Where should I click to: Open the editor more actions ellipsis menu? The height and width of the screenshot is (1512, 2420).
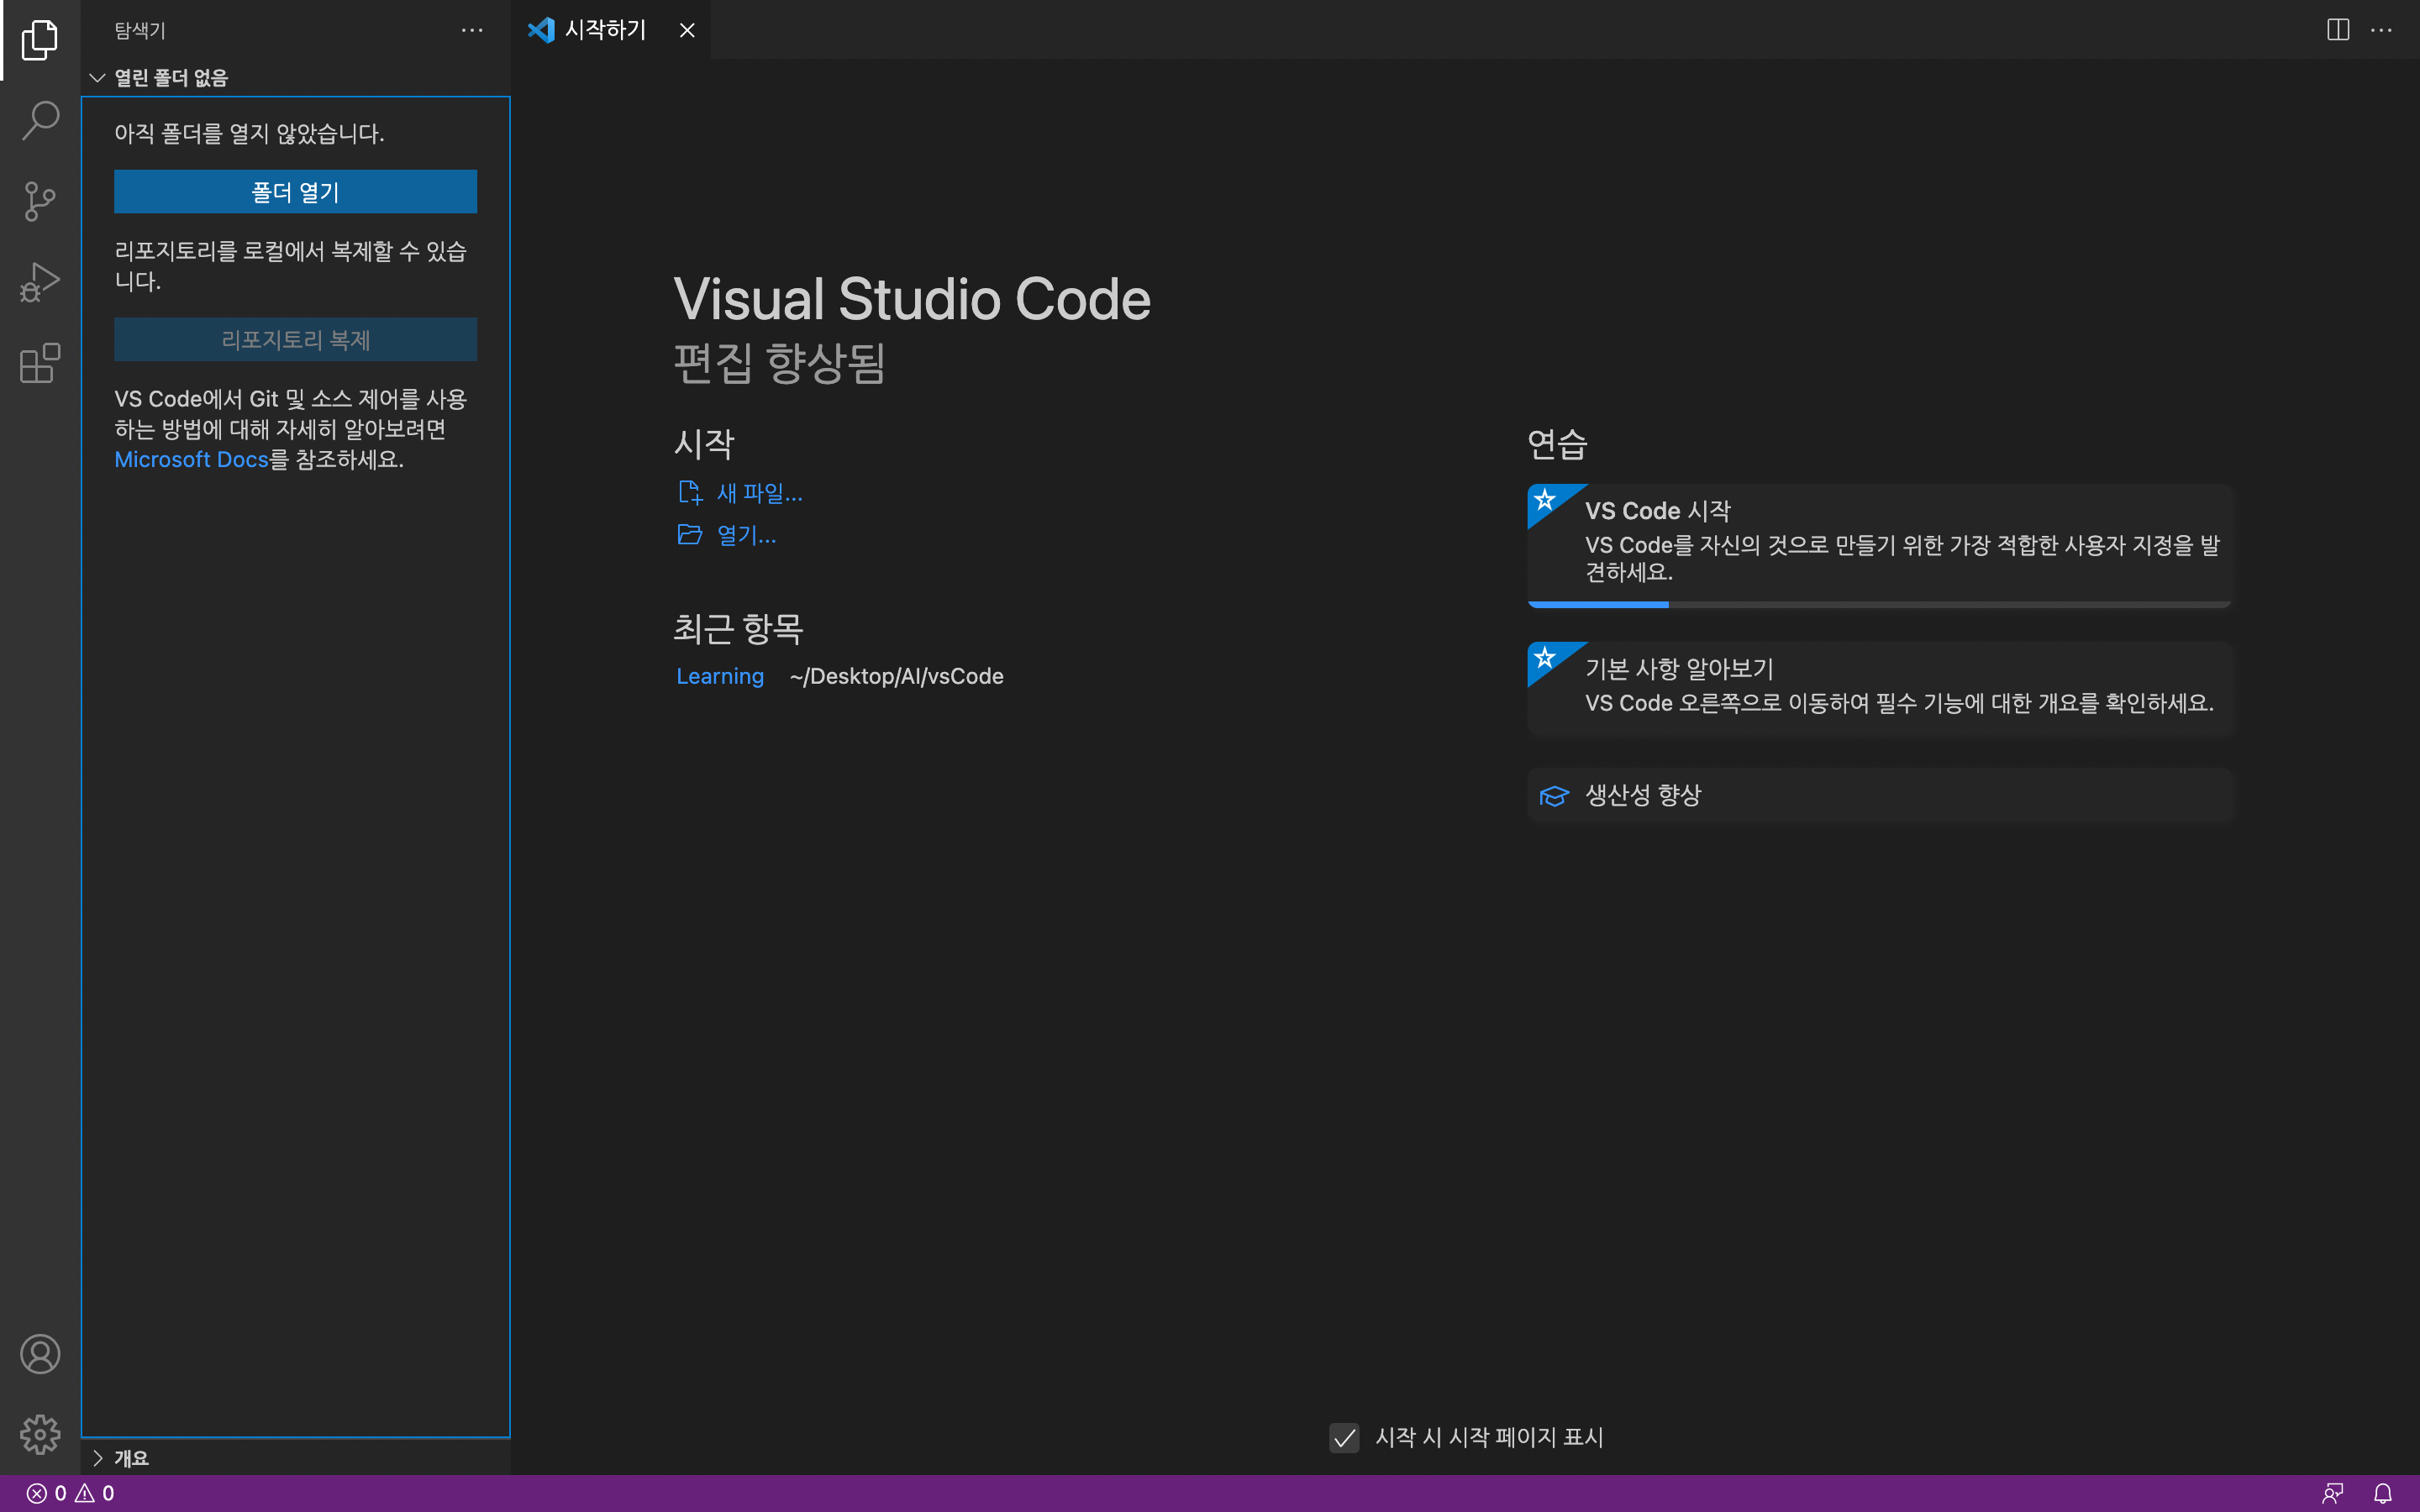pyautogui.click(x=2381, y=30)
